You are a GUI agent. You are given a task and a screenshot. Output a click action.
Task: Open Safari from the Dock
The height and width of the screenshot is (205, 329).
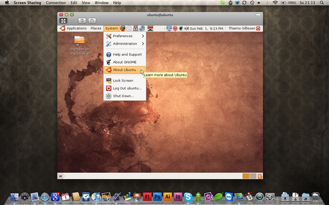(45, 197)
